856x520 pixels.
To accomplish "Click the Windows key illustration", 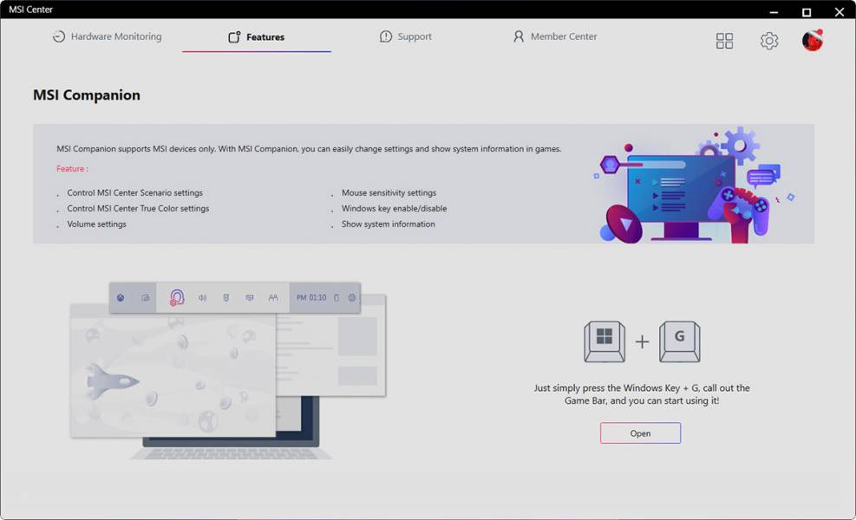I will [x=604, y=341].
